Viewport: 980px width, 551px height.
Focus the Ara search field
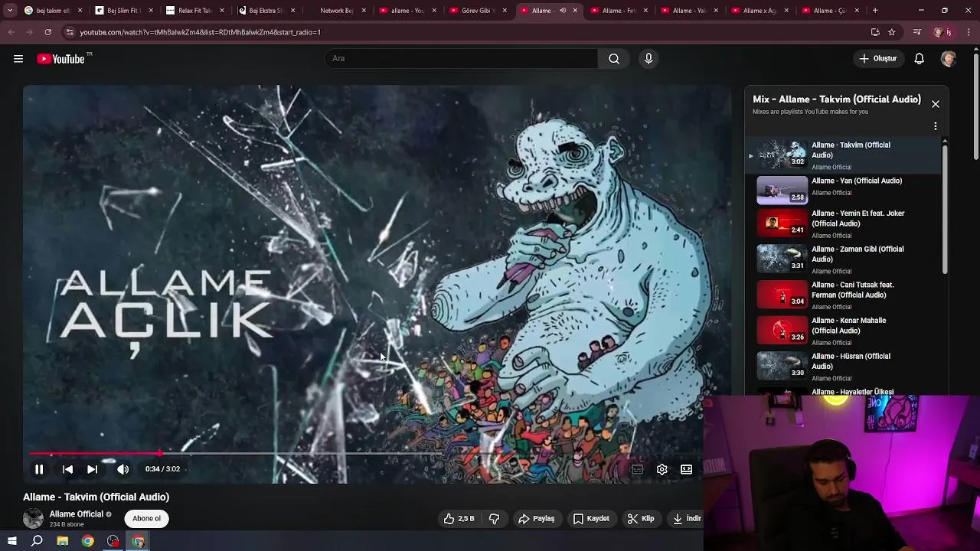click(461, 59)
